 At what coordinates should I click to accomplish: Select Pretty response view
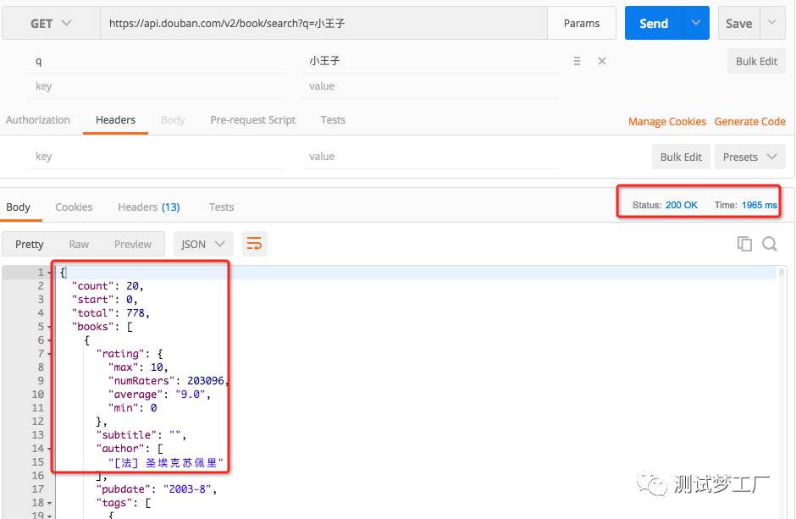point(29,245)
